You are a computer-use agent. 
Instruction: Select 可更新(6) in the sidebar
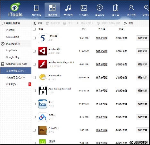[x=11, y=84]
